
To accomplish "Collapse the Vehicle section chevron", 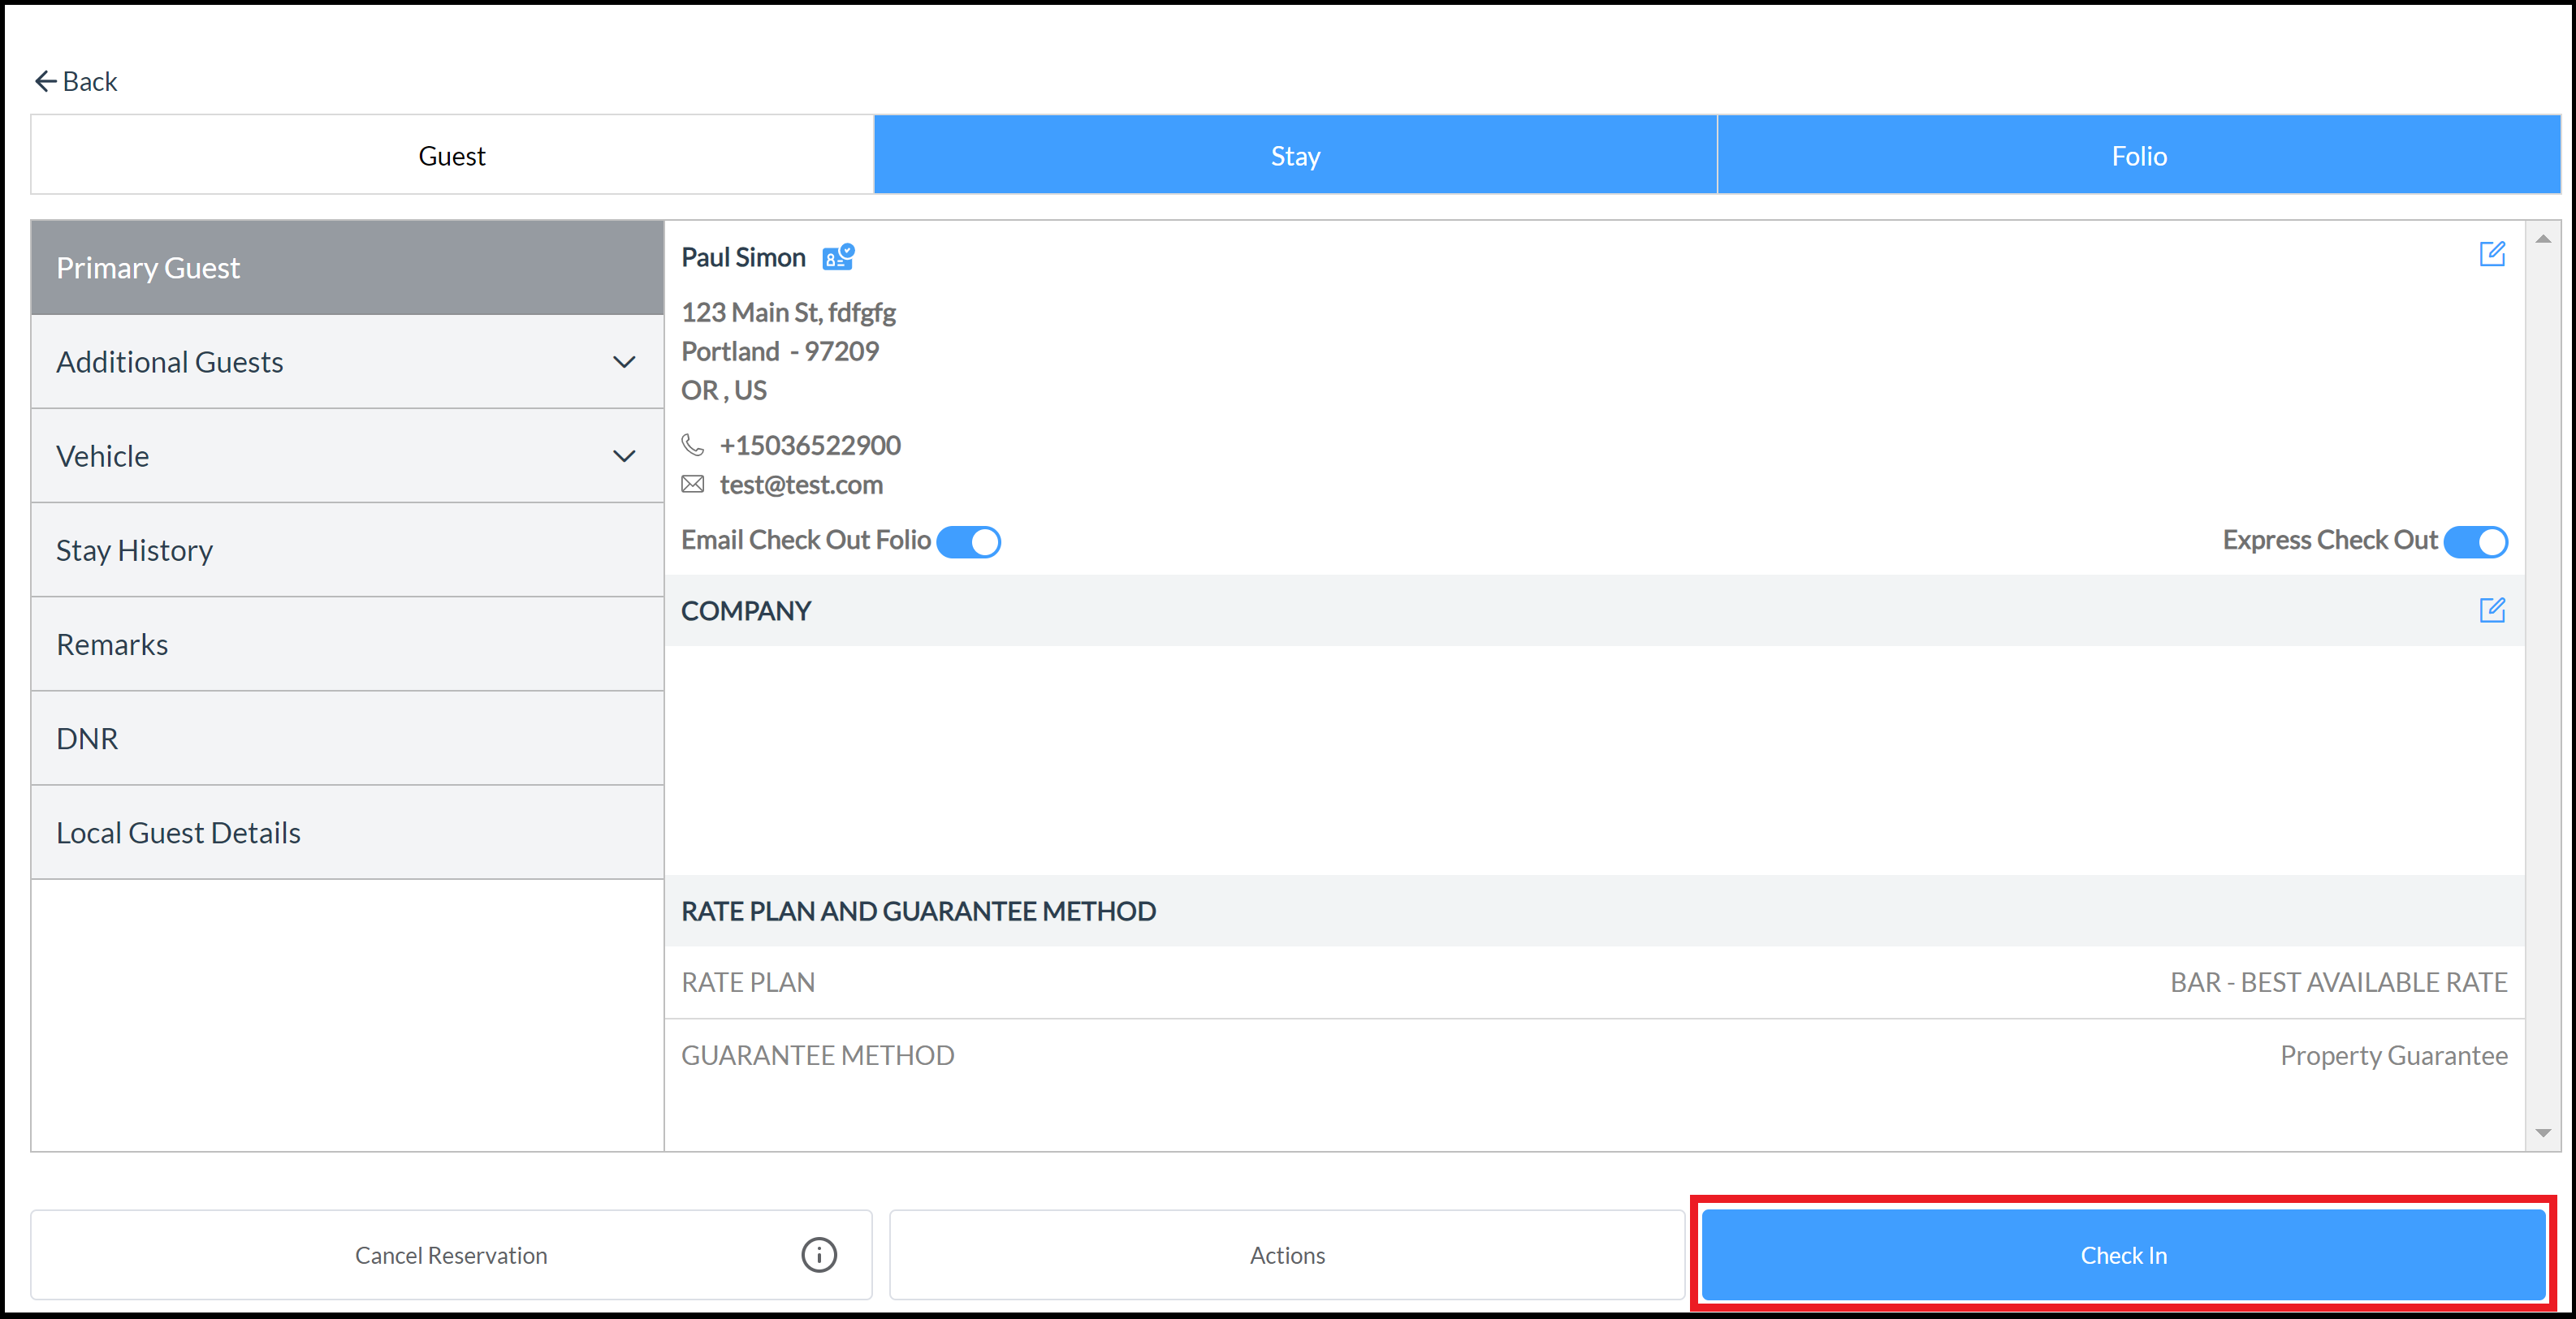I will pos(624,455).
